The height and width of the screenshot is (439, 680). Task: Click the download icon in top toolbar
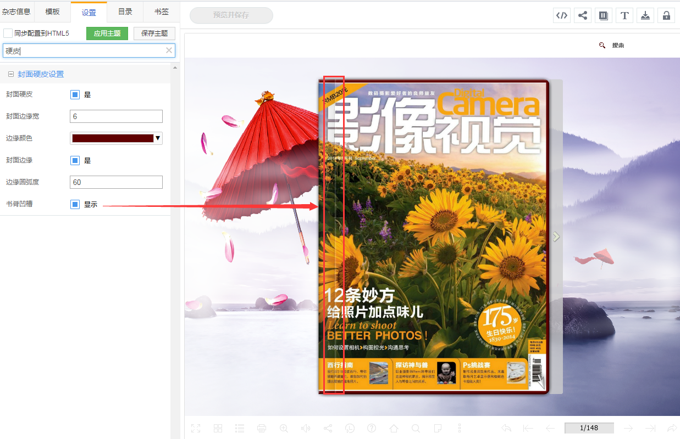point(645,15)
